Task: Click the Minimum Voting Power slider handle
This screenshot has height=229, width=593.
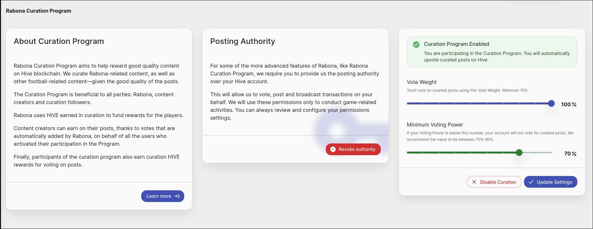Action: 519,153
